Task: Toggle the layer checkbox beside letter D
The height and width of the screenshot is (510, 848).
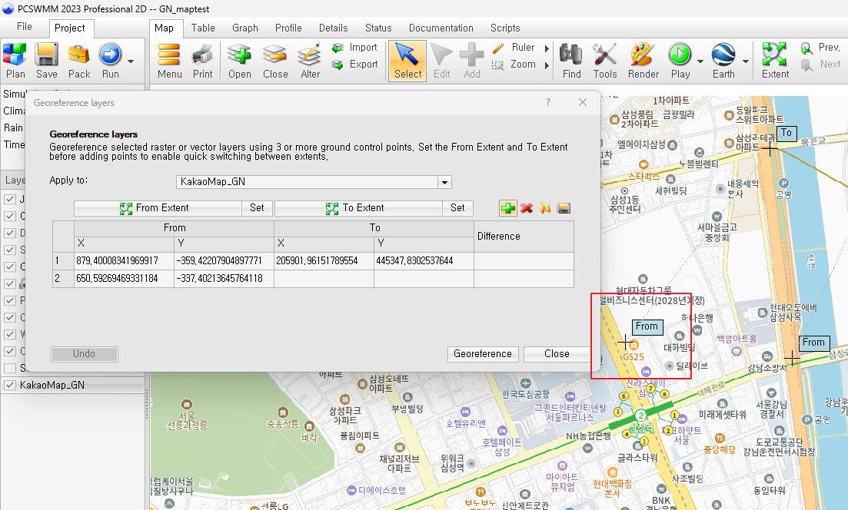Action: coord(10,233)
